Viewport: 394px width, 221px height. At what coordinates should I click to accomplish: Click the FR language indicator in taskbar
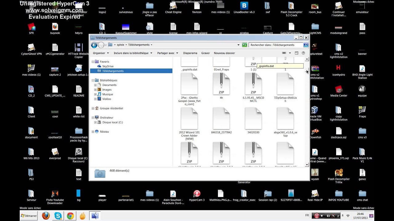pos(307,215)
